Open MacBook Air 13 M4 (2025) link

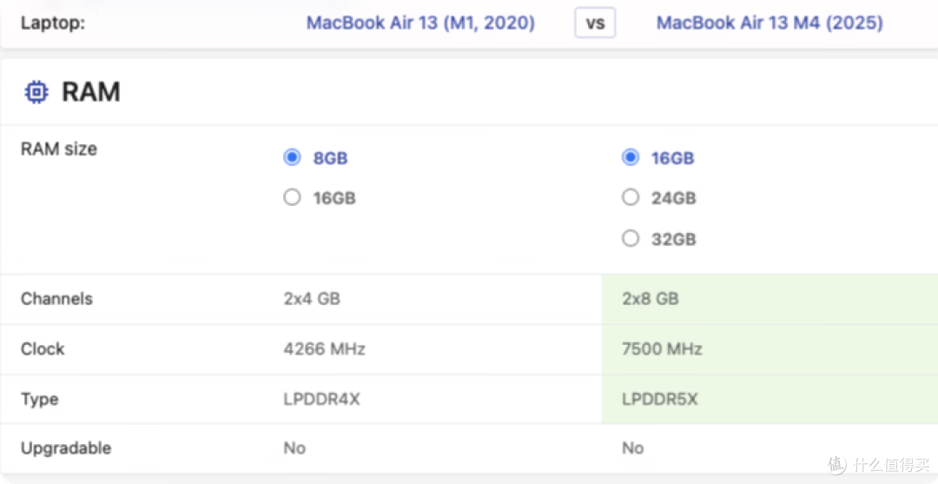(770, 23)
